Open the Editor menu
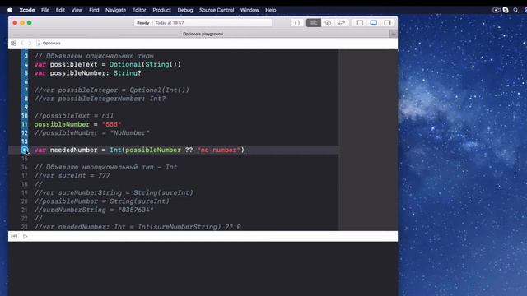527x296 pixels. pos(139,10)
